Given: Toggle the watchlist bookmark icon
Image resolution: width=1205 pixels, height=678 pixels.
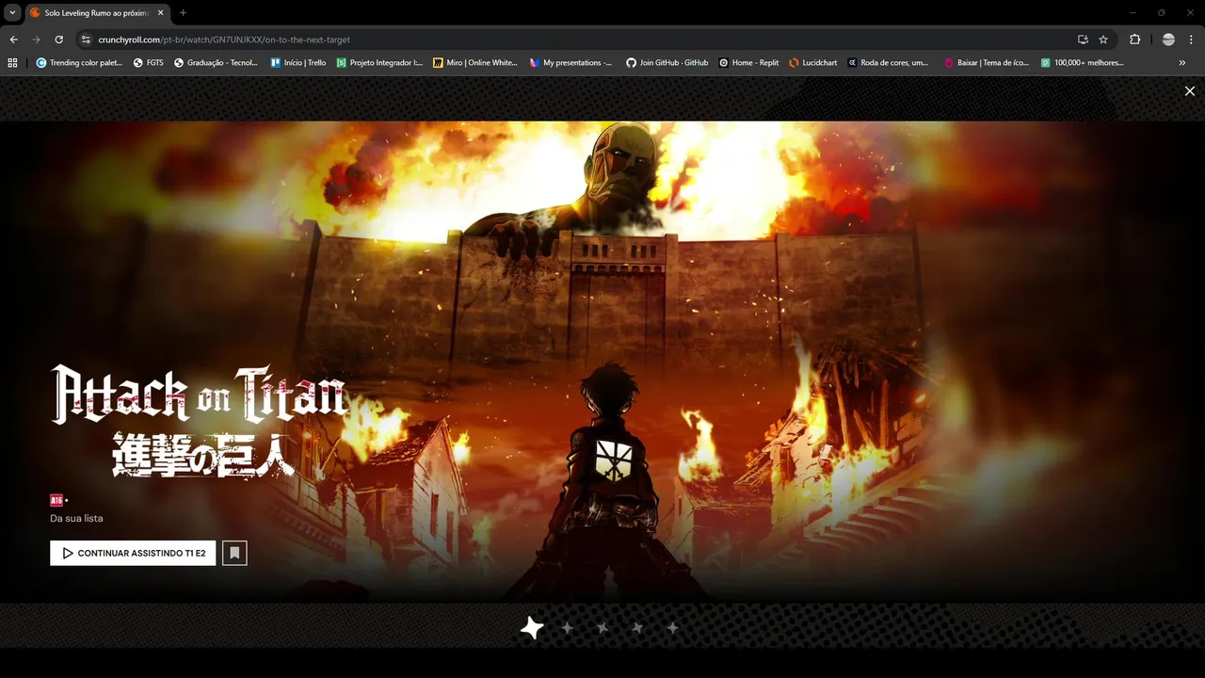Looking at the screenshot, I should pyautogui.click(x=234, y=553).
